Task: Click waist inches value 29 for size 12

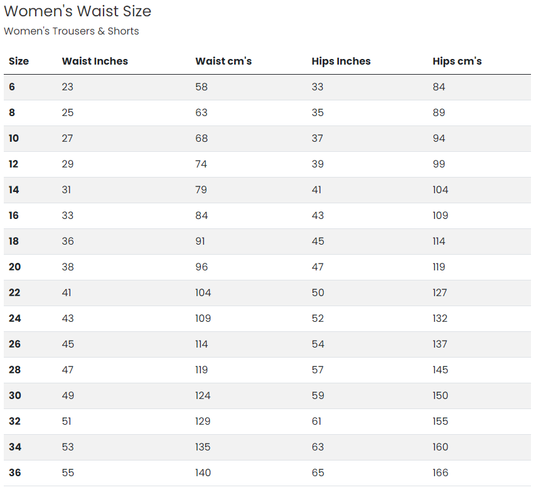Action: coord(68,164)
